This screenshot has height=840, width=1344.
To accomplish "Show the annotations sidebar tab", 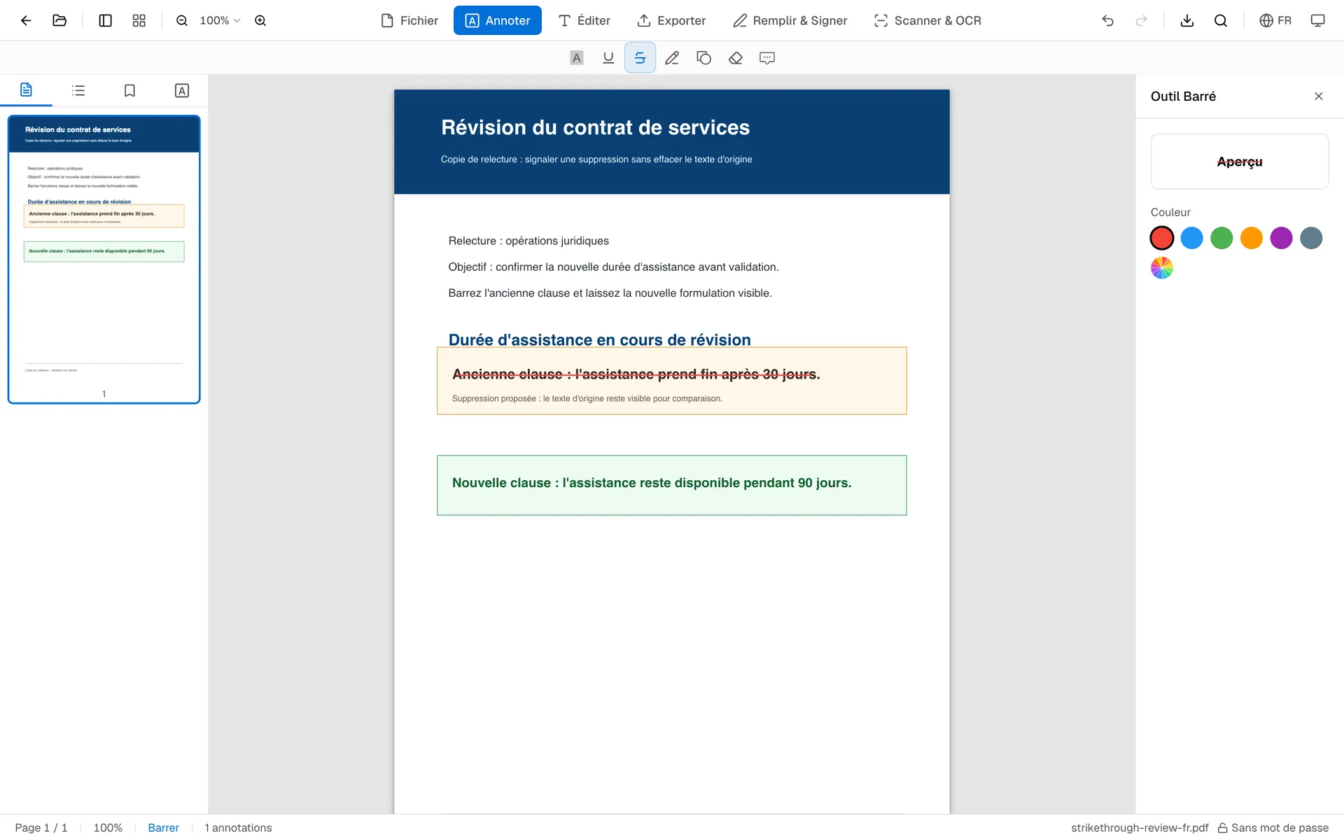I will (181, 90).
